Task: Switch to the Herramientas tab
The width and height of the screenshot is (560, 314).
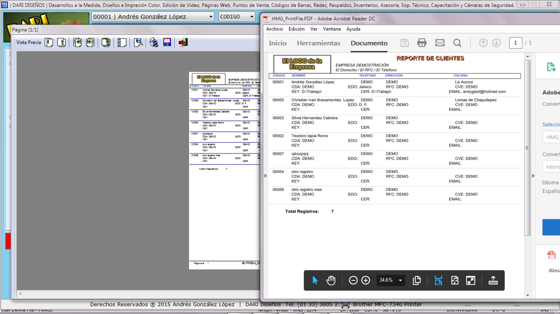Action: [318, 43]
